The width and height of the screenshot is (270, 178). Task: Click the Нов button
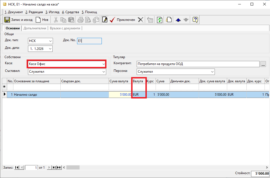click(42, 20)
